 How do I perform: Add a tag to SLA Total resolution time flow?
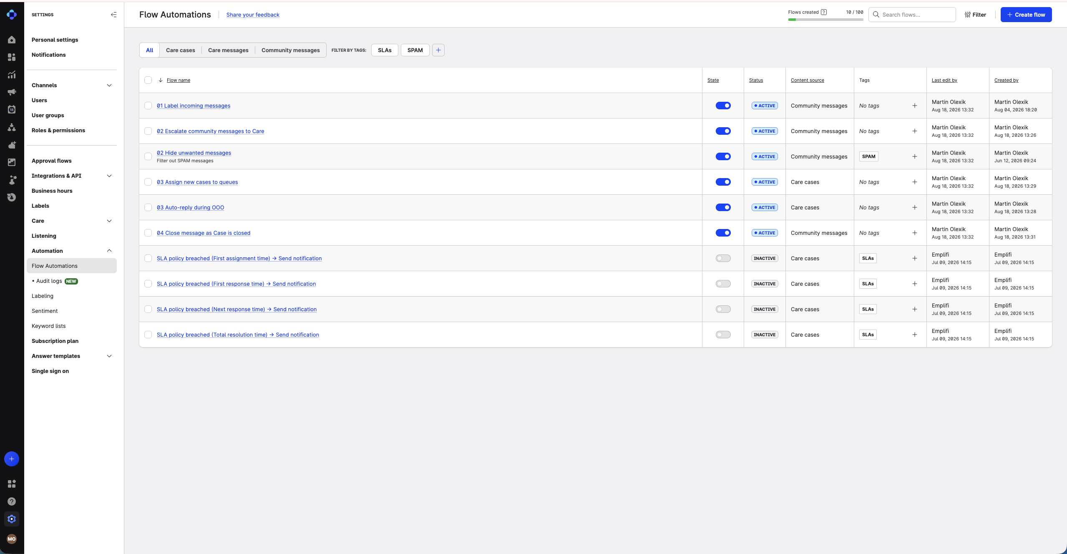pos(915,335)
